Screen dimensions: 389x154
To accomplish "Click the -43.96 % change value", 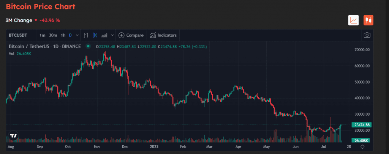I will pyautogui.click(x=50, y=20).
